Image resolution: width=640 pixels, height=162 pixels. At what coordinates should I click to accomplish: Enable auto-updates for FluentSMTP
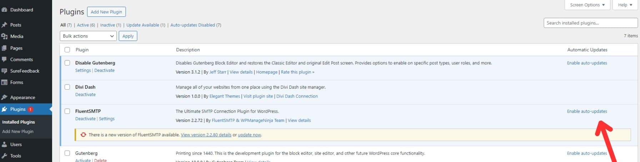coord(587,111)
